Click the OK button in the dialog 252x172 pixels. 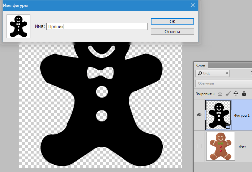(172, 22)
